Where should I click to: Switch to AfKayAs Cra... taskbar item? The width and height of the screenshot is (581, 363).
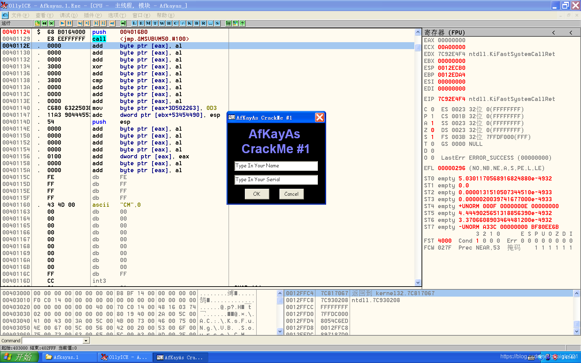(x=181, y=357)
